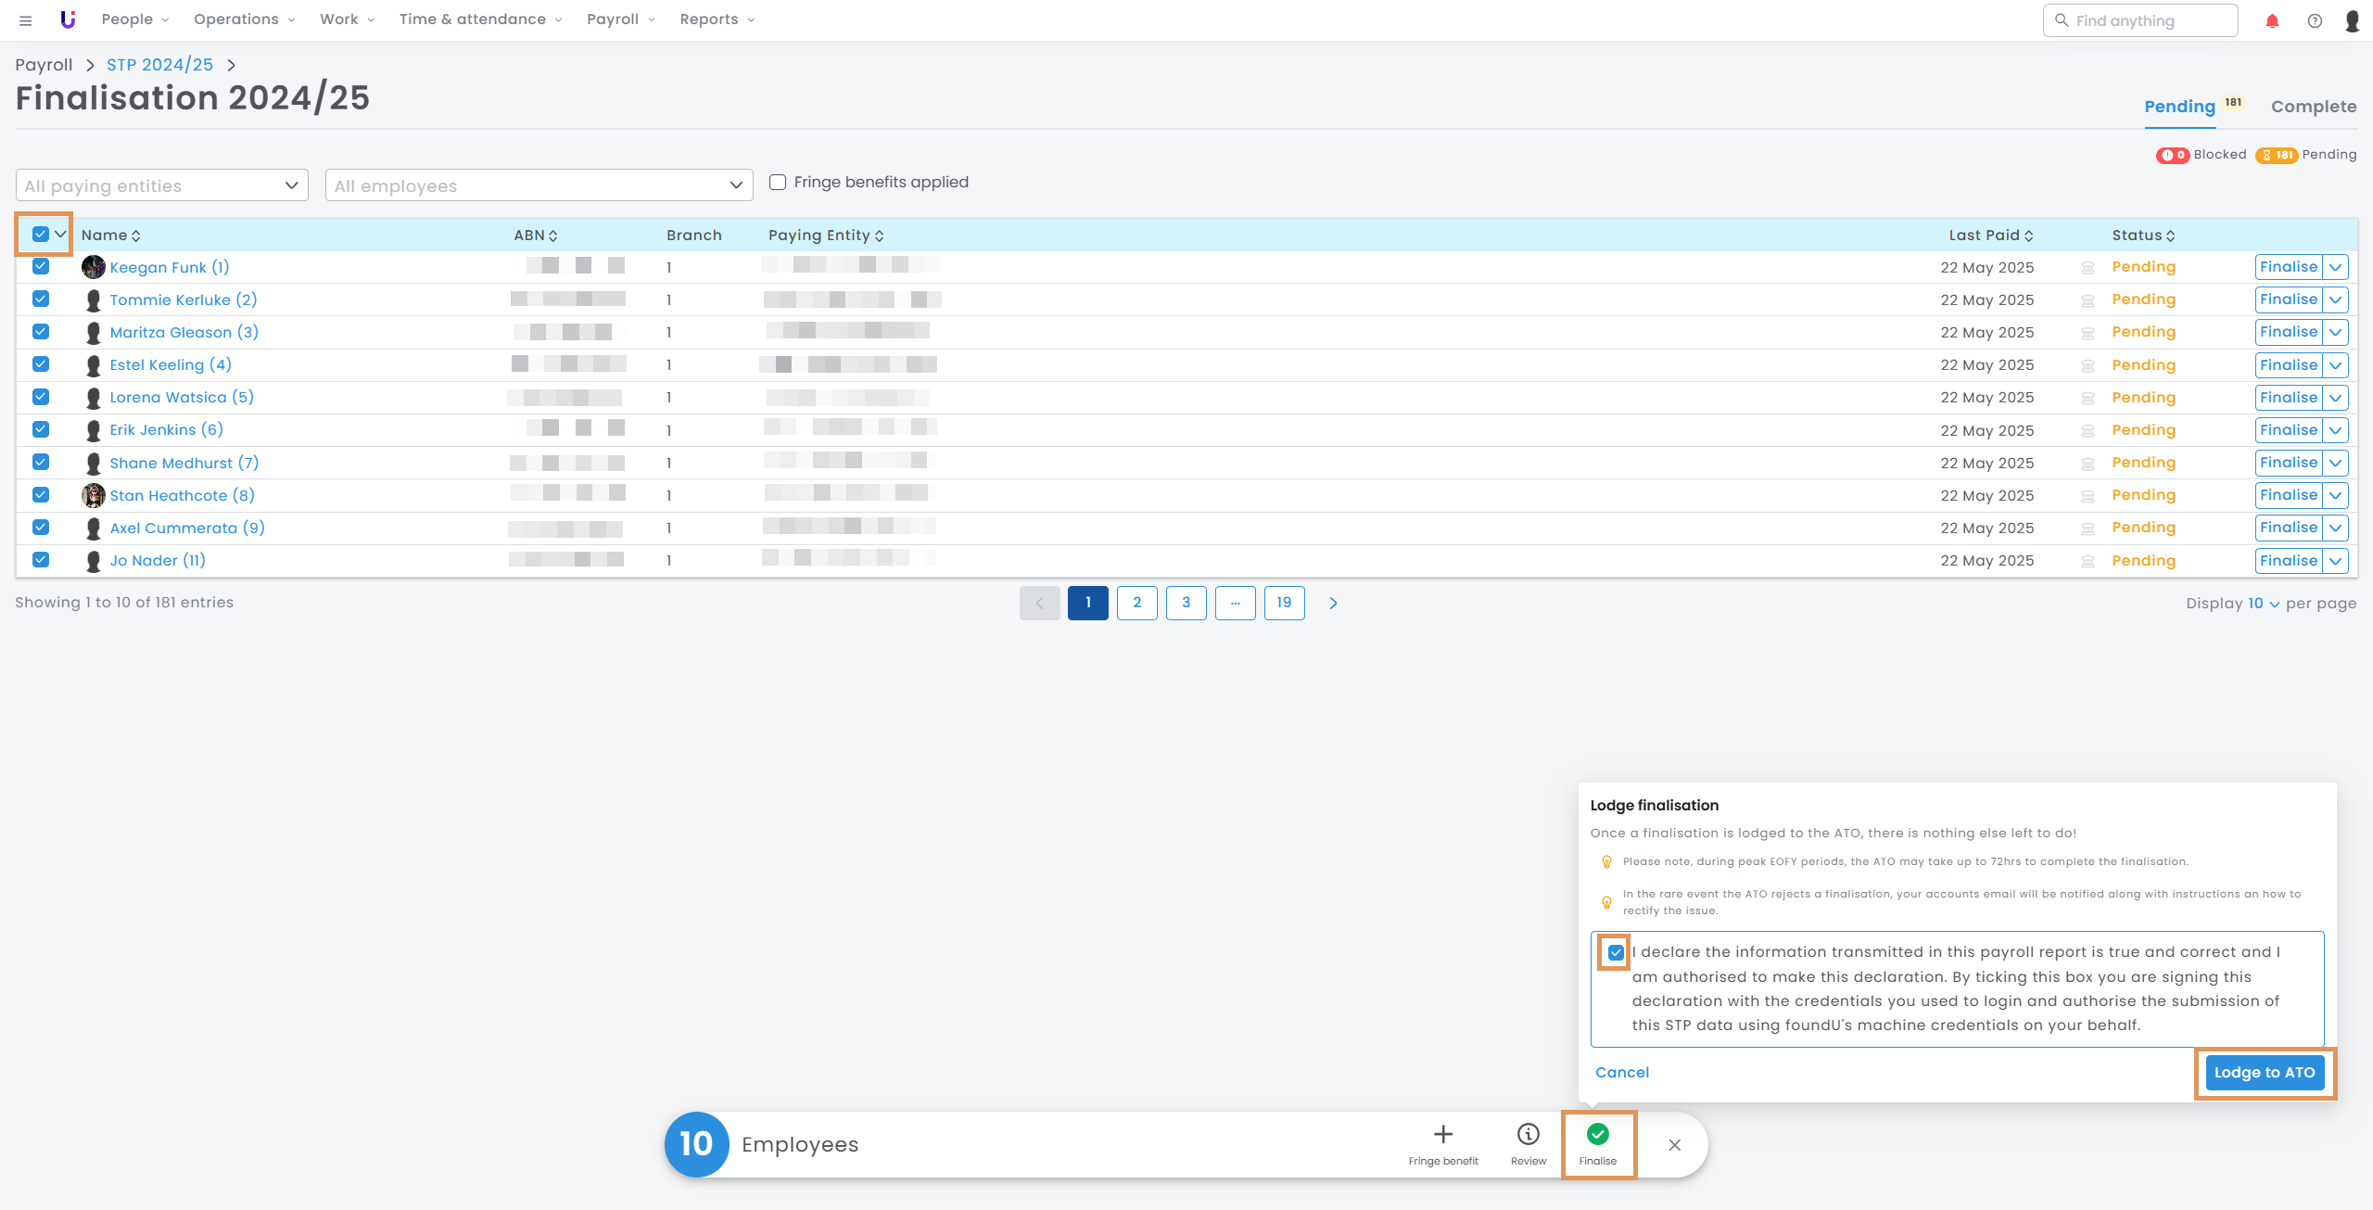The width and height of the screenshot is (2373, 1210).
Task: Expand the All paying entities dropdown
Action: click(162, 185)
